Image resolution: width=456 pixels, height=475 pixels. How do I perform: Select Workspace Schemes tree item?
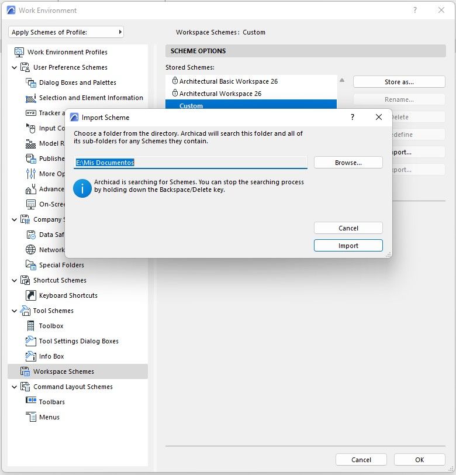pyautogui.click(x=78, y=371)
